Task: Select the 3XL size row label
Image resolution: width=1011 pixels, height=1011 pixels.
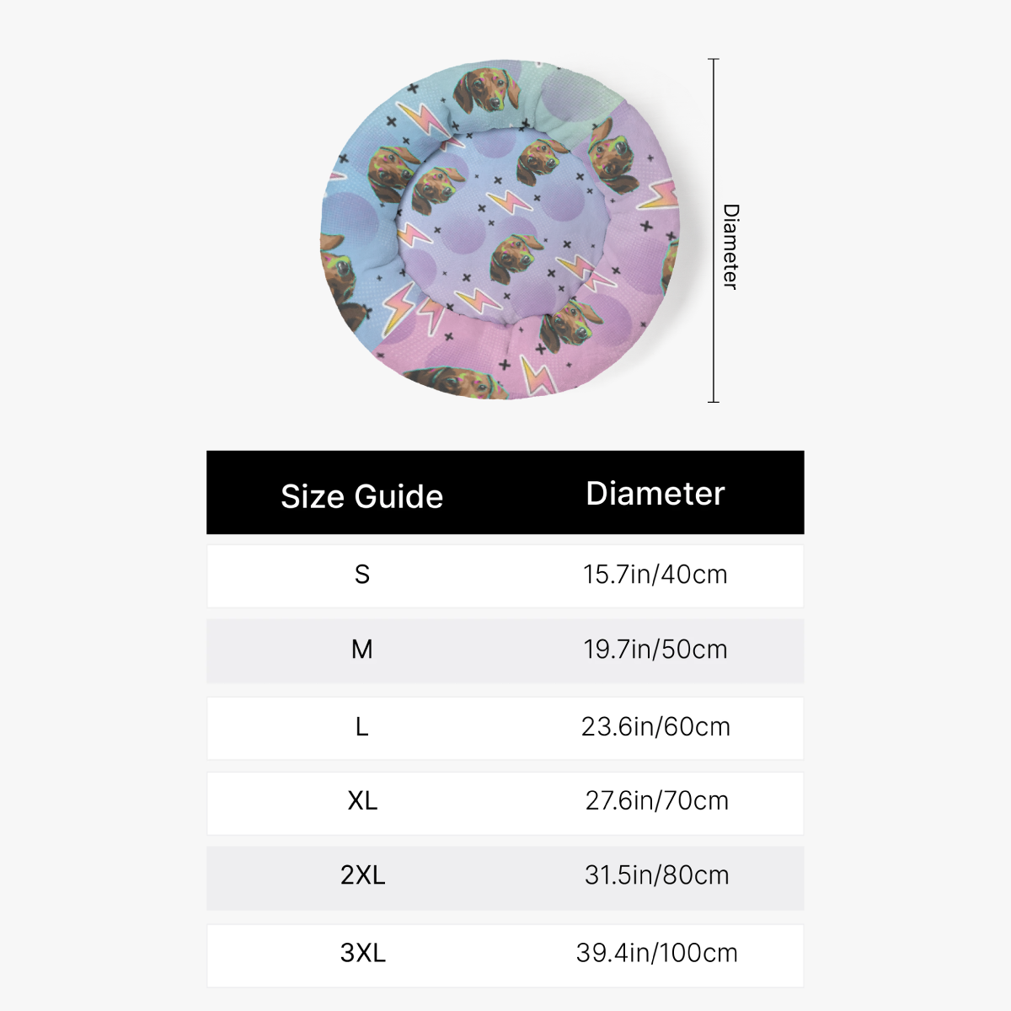Action: point(363,953)
